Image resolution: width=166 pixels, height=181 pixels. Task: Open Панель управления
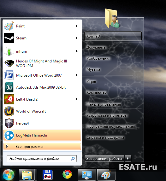click(x=104, y=104)
